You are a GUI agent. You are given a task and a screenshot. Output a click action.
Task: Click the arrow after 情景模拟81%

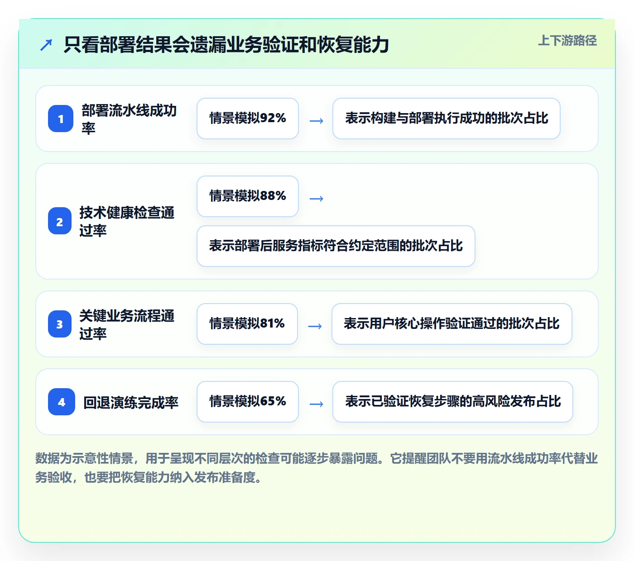pyautogui.click(x=315, y=326)
